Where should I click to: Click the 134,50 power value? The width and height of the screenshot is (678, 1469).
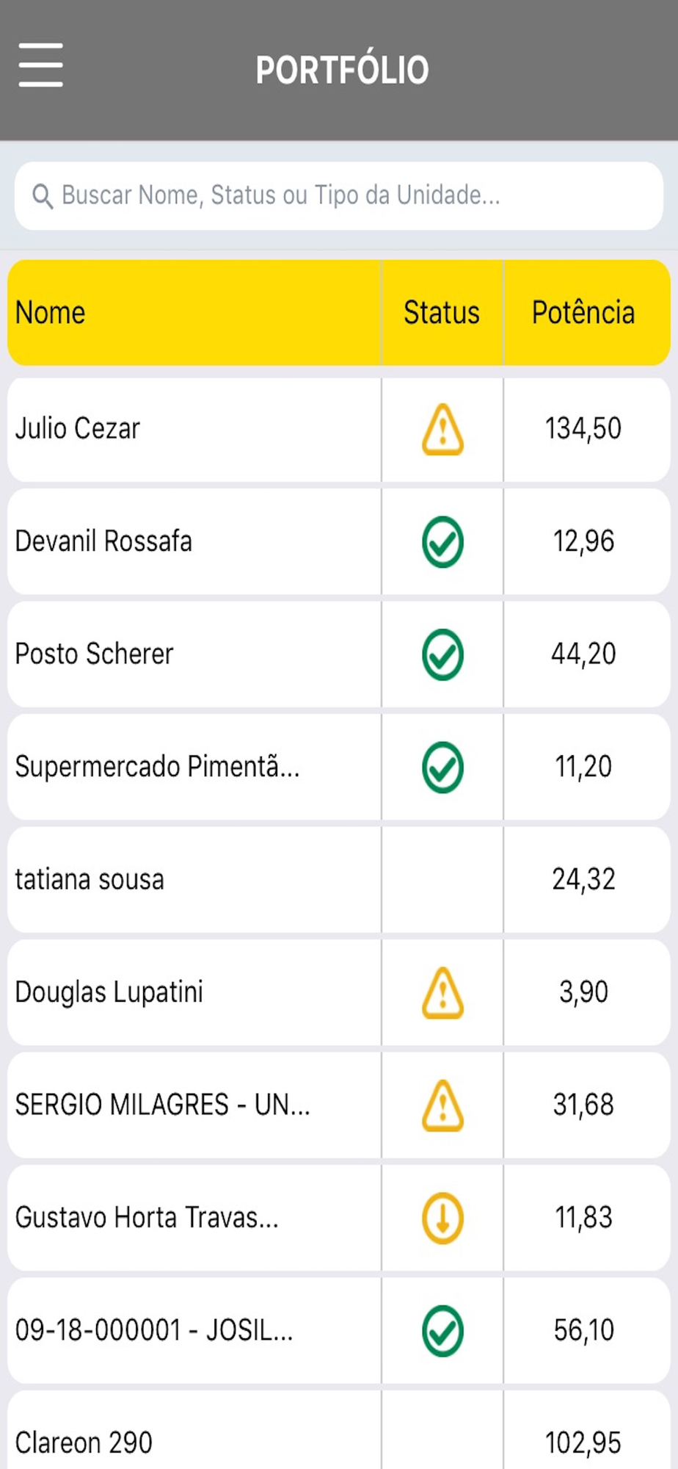click(x=583, y=429)
